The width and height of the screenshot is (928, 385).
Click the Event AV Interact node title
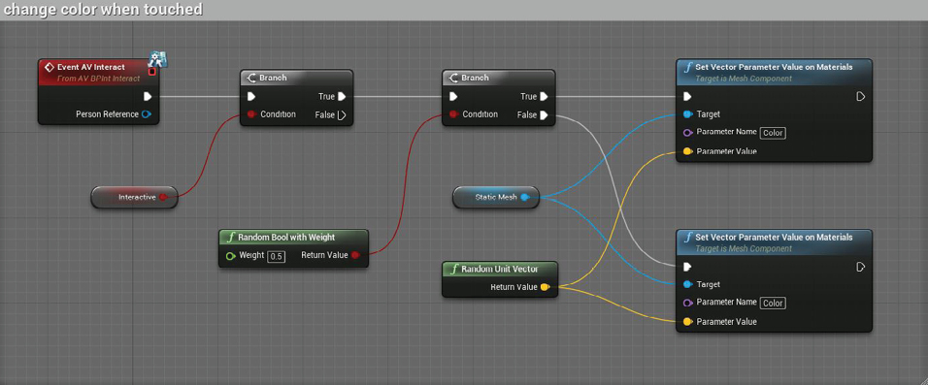90,68
